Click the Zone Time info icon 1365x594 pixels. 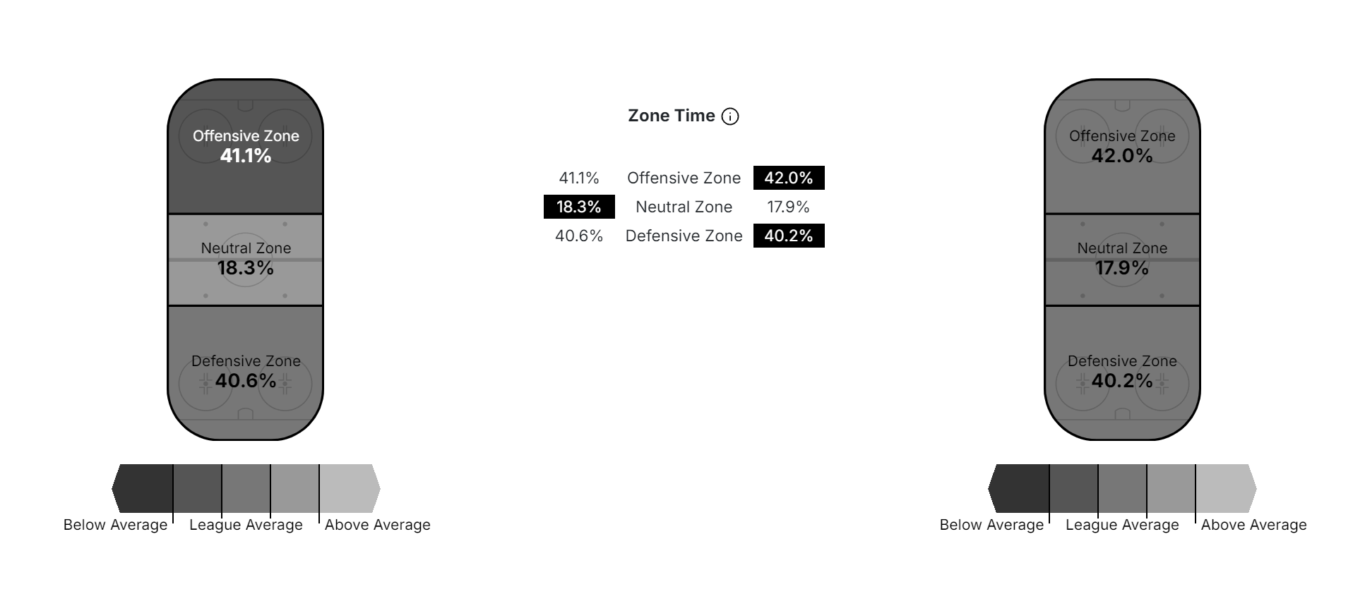pos(730,116)
